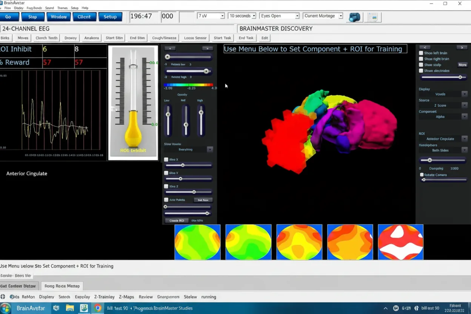The image size is (471, 314).
Task: Open the Themes menu
Action: pyautogui.click(x=63, y=8)
